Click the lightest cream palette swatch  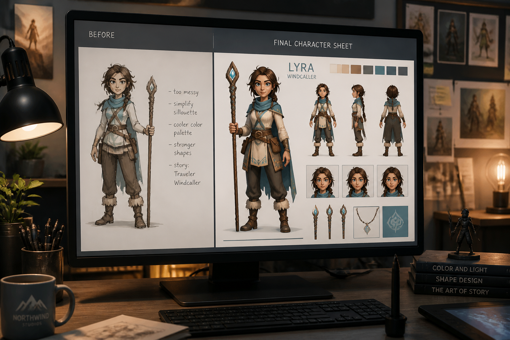pyautogui.click(x=333, y=69)
